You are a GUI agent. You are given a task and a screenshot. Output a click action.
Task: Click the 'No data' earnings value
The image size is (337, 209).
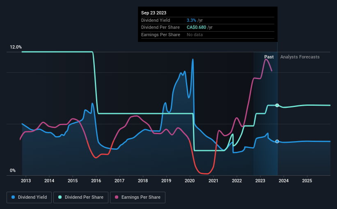pyautogui.click(x=195, y=35)
